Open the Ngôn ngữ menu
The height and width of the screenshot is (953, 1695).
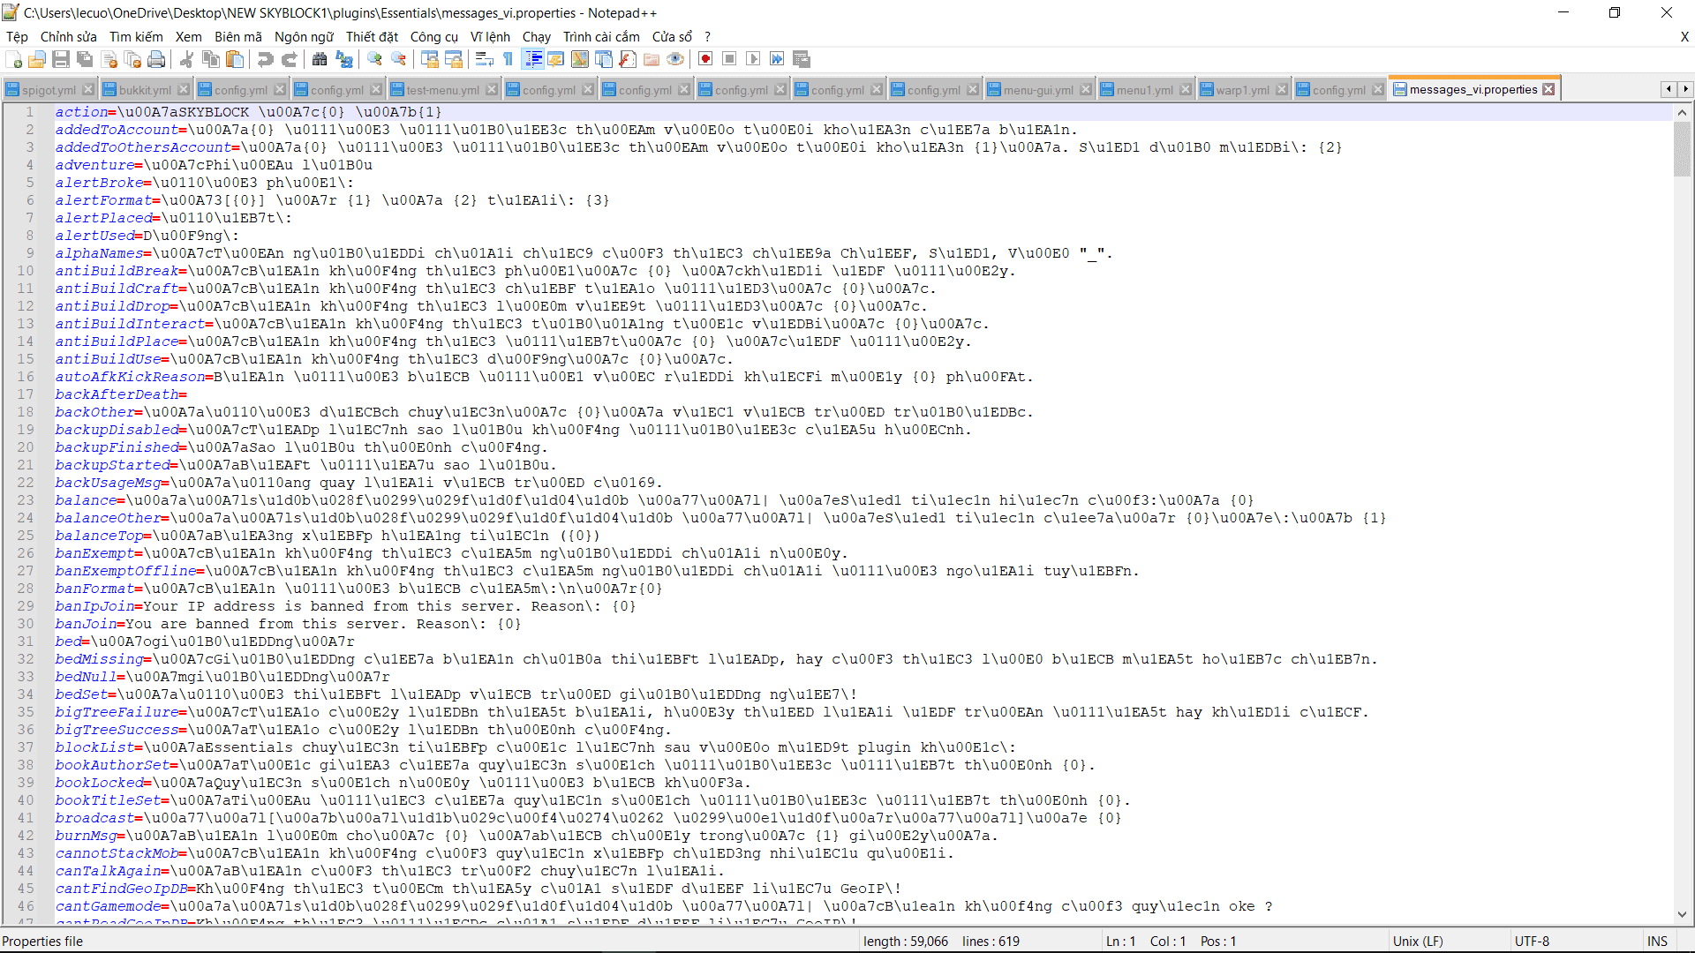click(304, 37)
